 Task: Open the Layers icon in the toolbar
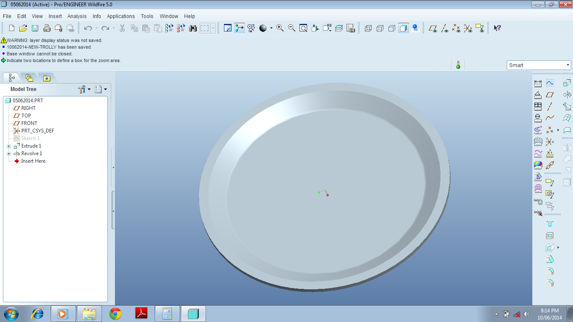pyautogui.click(x=339, y=28)
